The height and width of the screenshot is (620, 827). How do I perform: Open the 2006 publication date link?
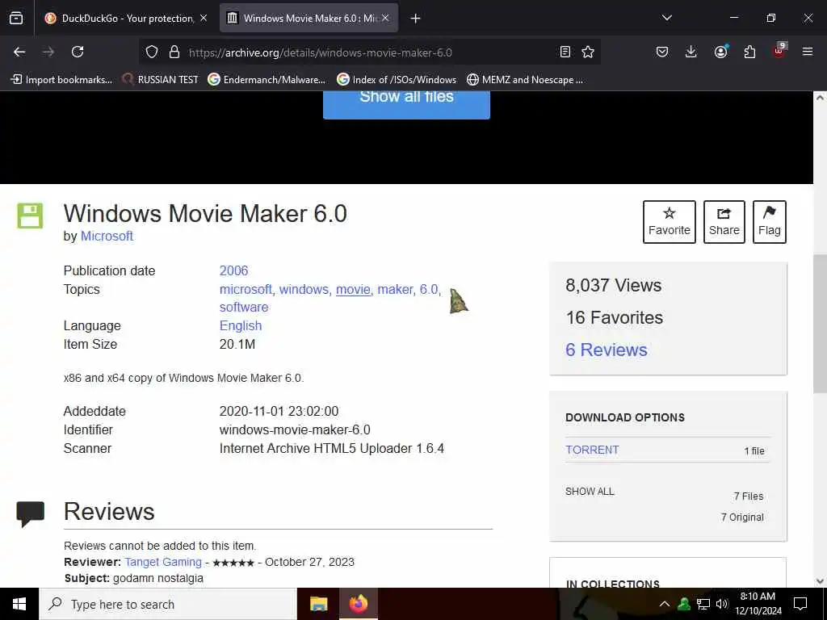[233, 270]
